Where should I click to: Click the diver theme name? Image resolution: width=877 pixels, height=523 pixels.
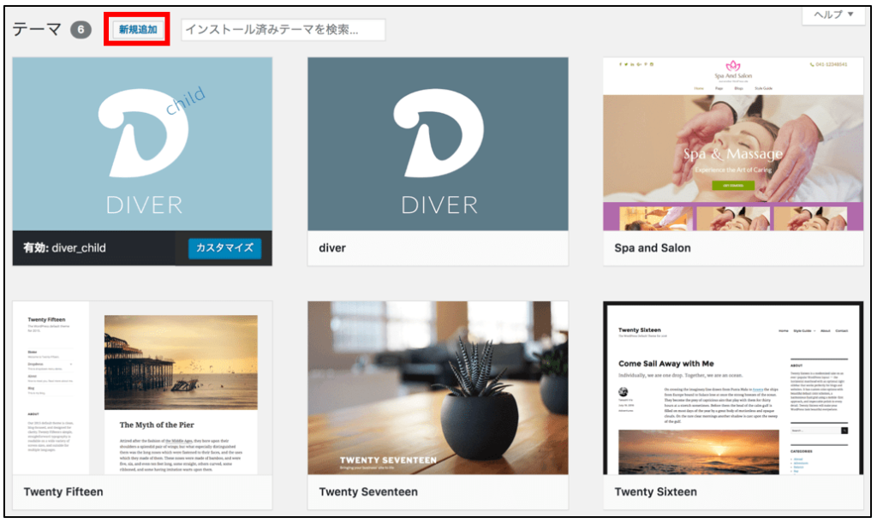(x=332, y=248)
